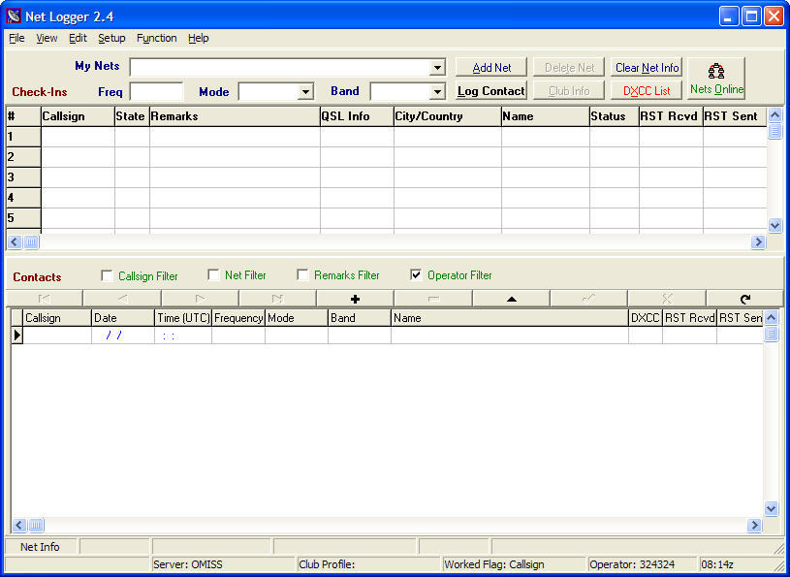Viewport: 790px width, 577px height.
Task: Open the File menu
Action: pos(16,38)
